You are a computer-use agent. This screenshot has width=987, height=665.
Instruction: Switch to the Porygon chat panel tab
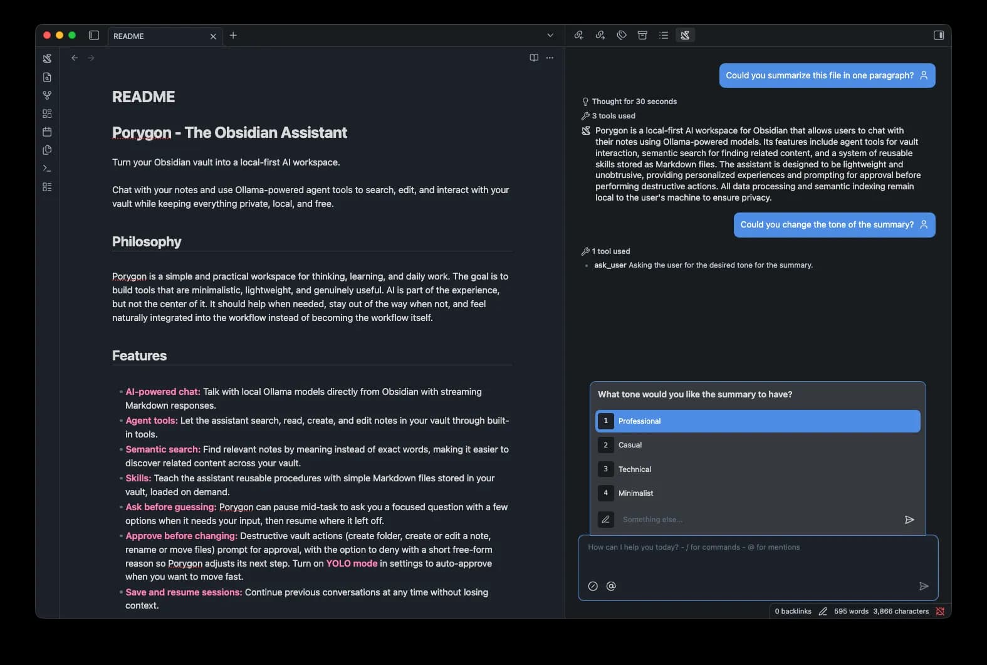coord(685,35)
